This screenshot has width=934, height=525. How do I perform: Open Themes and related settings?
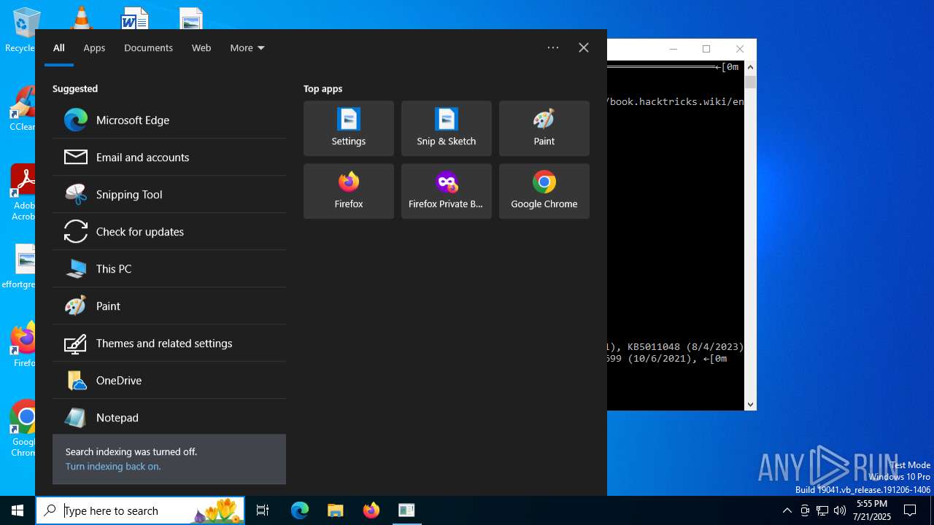(x=169, y=343)
